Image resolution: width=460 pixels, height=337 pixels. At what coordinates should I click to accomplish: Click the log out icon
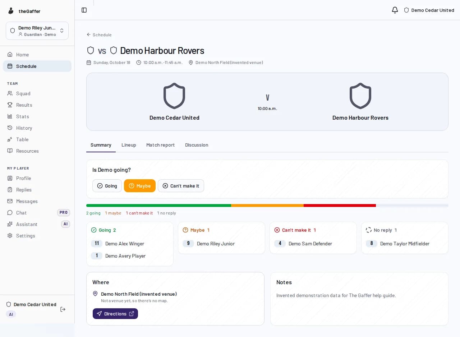63,309
